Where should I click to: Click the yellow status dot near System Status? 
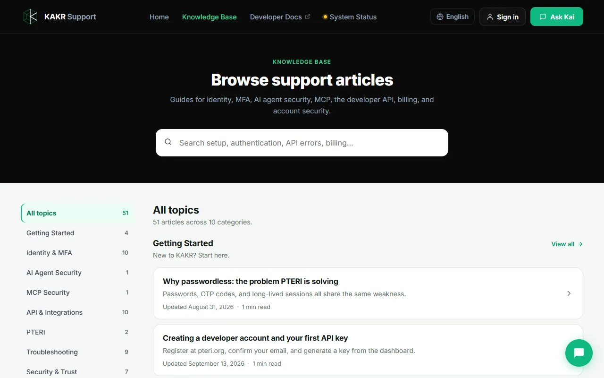tap(325, 17)
